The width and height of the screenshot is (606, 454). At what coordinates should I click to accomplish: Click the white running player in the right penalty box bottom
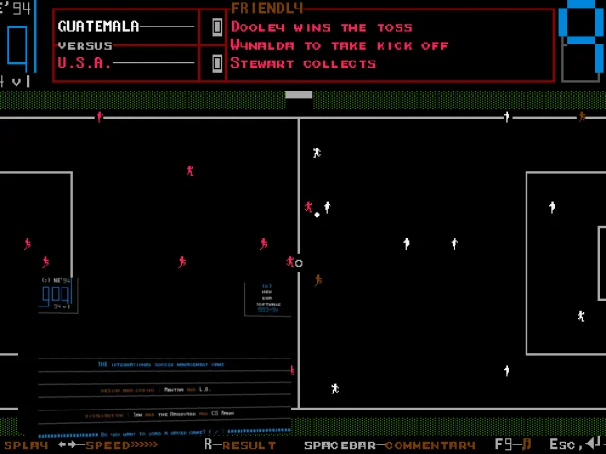pos(580,316)
